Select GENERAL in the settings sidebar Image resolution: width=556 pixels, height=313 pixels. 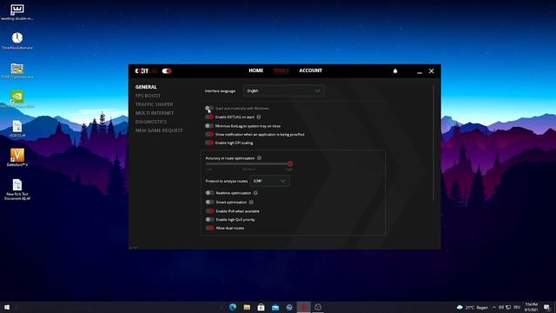(146, 87)
